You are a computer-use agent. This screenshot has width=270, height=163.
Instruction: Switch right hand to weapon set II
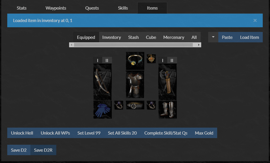(172, 60)
